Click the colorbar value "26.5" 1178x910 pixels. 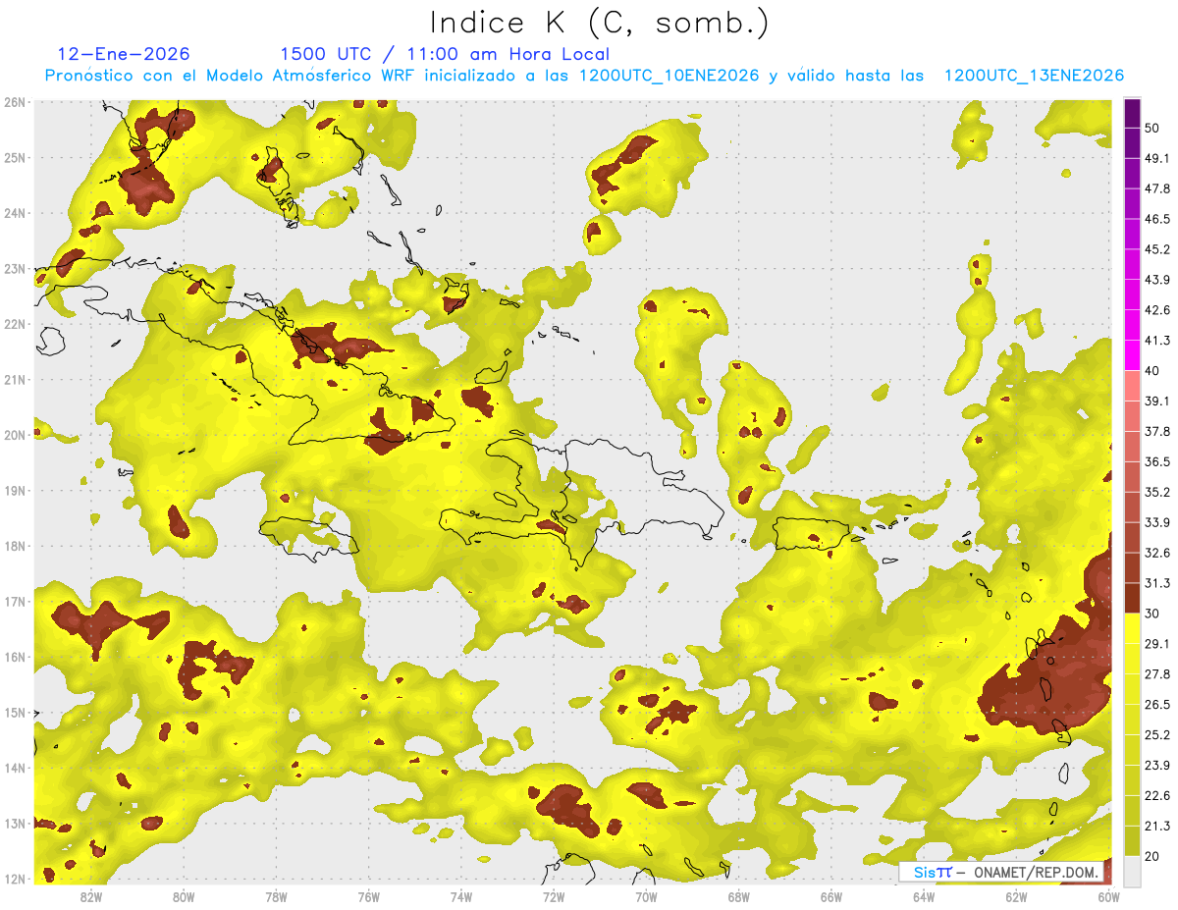pyautogui.click(x=1157, y=705)
